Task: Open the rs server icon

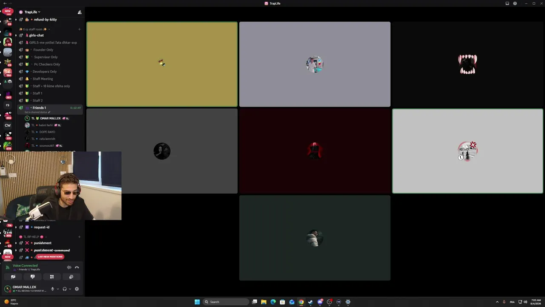Action: [x=8, y=105]
